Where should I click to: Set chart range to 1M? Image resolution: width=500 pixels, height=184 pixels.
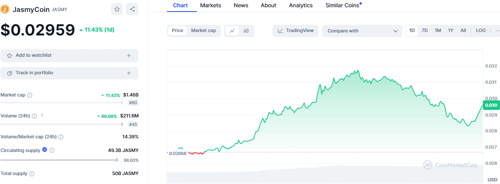click(x=438, y=30)
